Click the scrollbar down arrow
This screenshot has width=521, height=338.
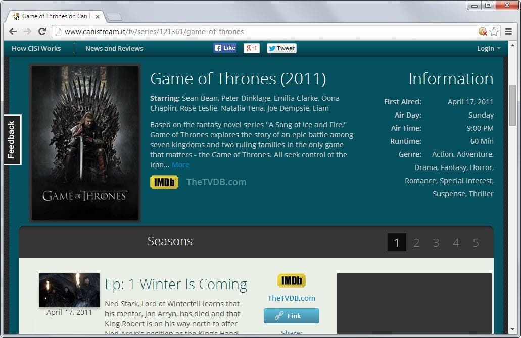tap(512, 329)
